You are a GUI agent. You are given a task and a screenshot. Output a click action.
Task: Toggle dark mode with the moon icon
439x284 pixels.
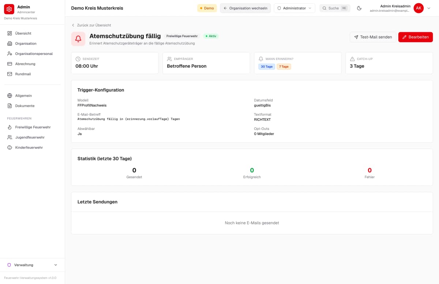[x=359, y=8]
